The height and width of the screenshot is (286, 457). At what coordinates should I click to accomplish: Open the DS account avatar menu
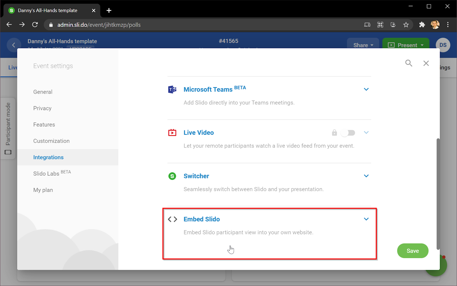pyautogui.click(x=443, y=45)
